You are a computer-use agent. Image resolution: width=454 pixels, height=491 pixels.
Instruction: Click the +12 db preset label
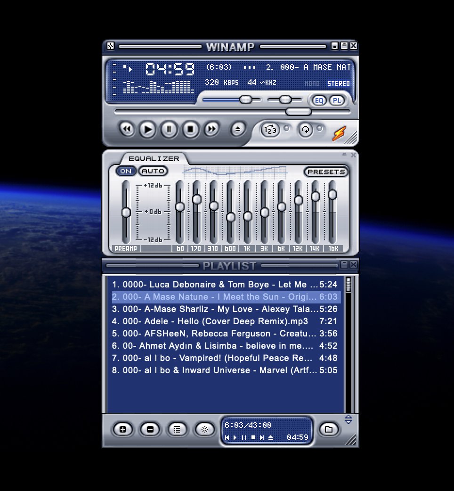tap(153, 185)
